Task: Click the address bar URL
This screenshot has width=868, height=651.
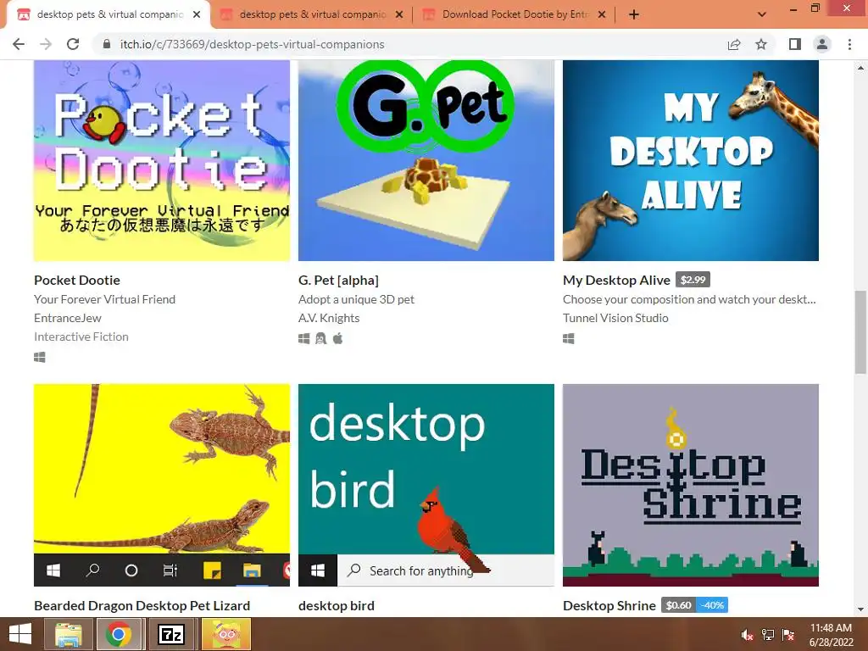Action: pyautogui.click(x=252, y=44)
